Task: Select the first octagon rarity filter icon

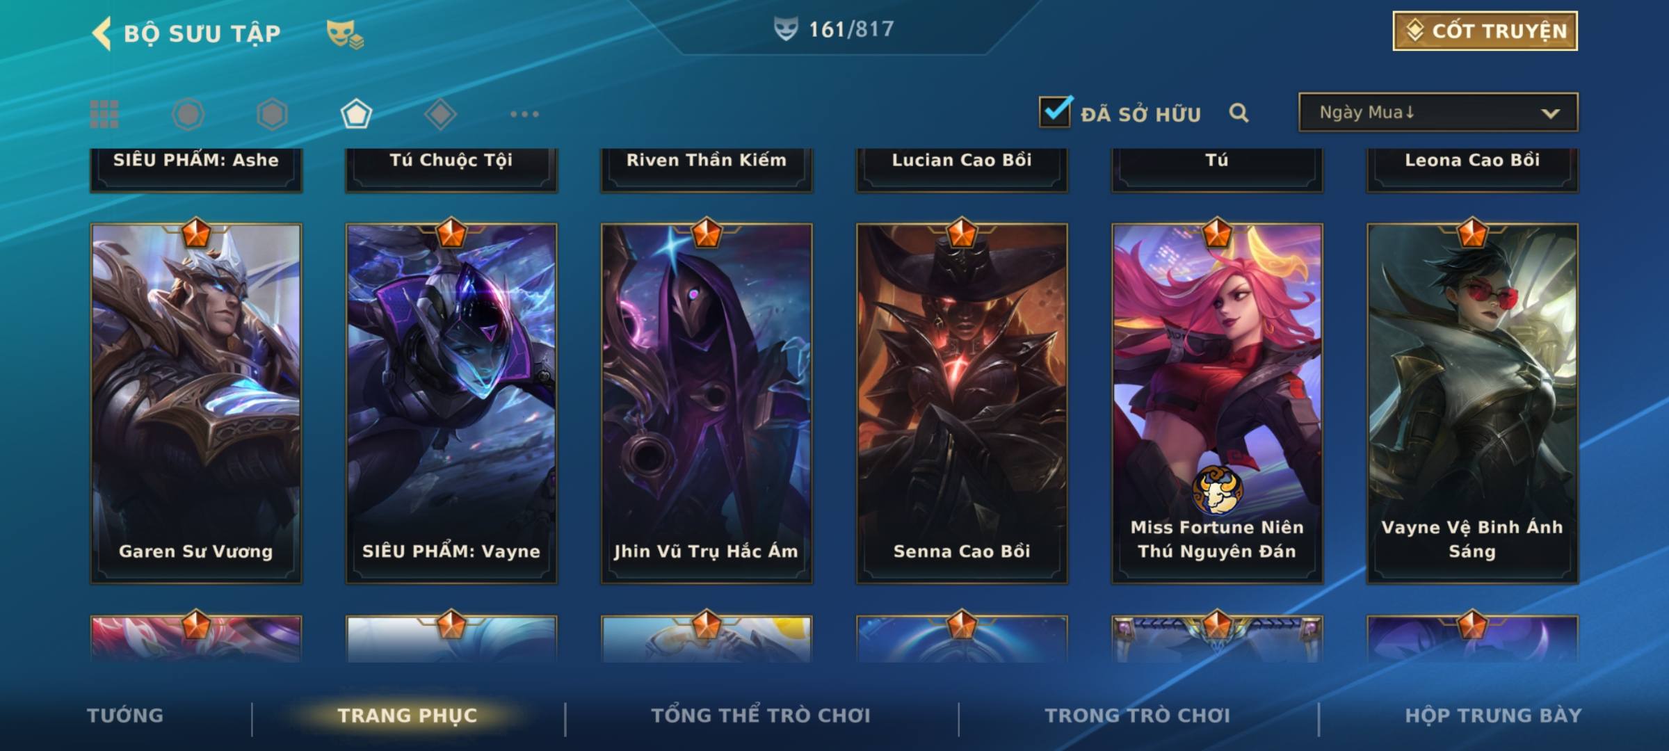Action: (x=188, y=114)
